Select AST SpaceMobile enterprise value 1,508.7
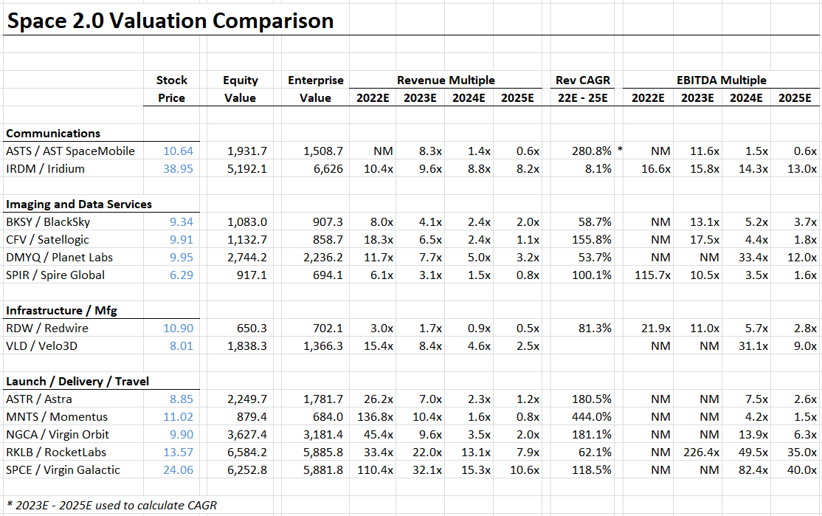Screen dimensions: 822x516 [323, 151]
